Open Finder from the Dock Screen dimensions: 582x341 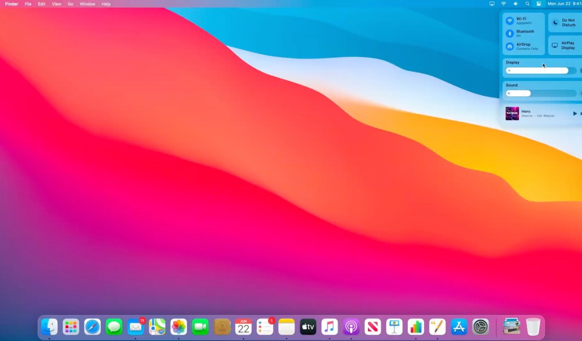coord(49,327)
